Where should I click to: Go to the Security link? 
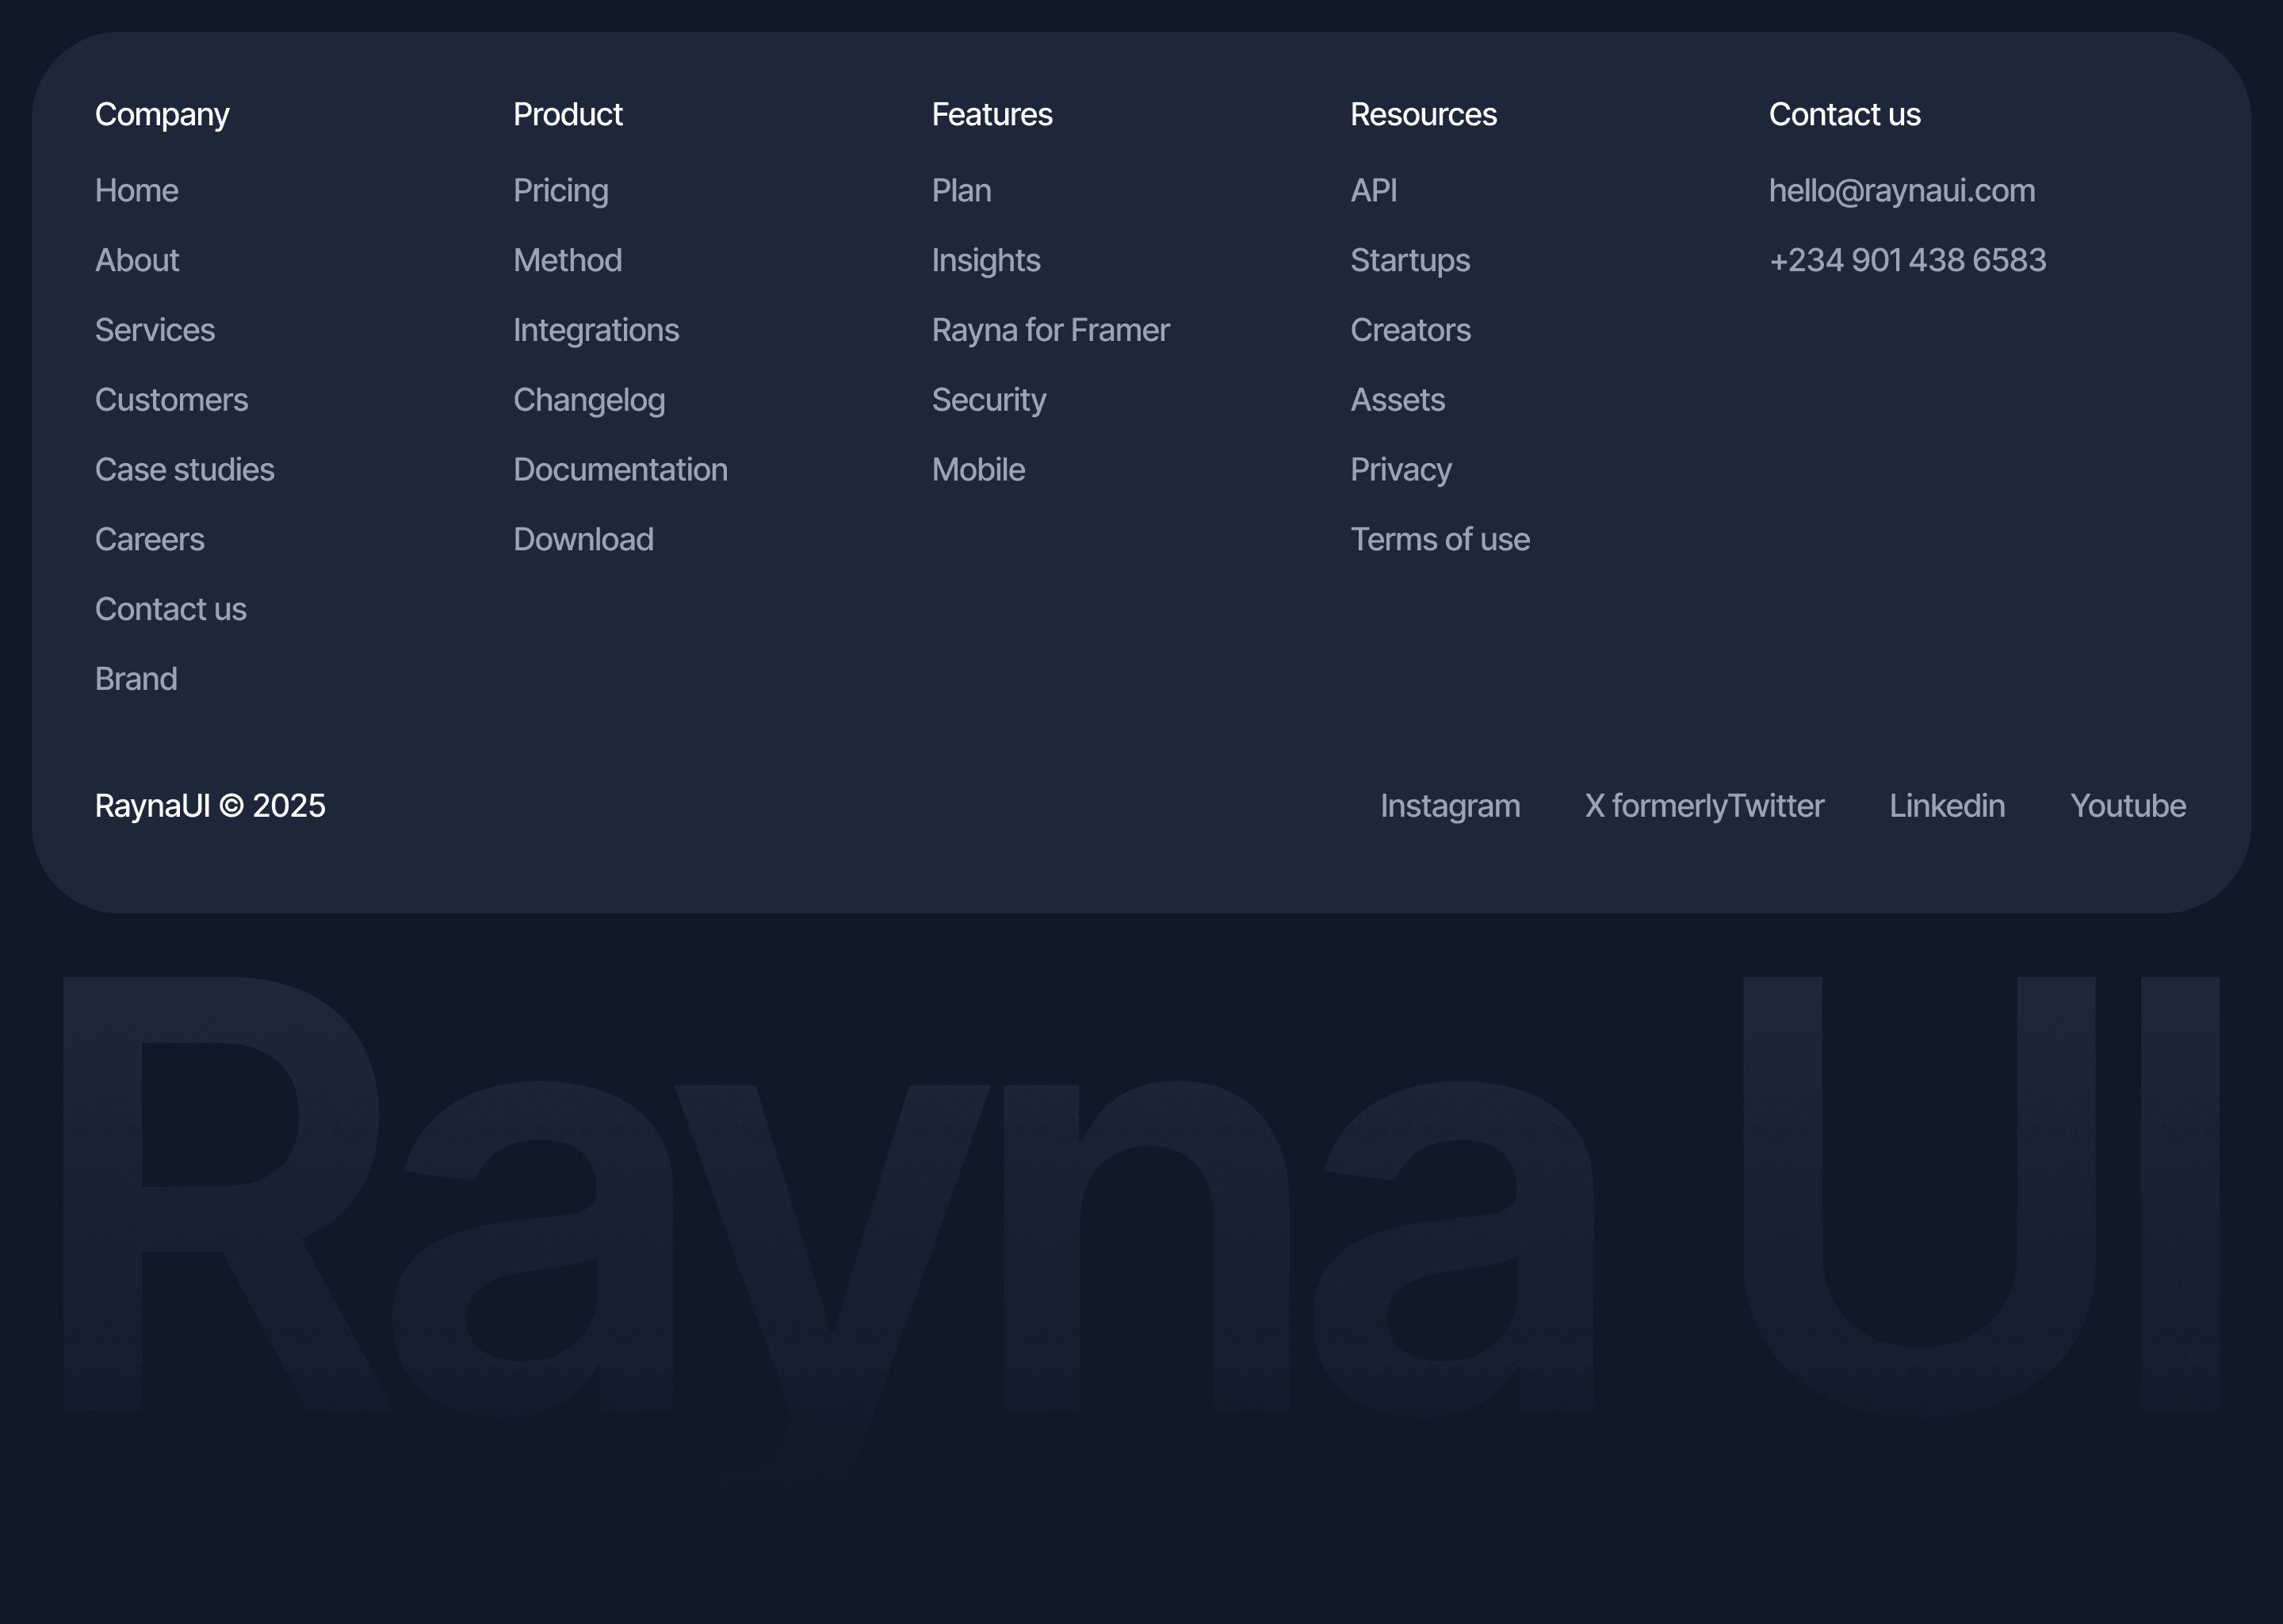[989, 400]
